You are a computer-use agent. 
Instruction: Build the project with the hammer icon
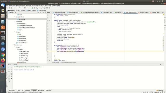(x=19, y=8)
